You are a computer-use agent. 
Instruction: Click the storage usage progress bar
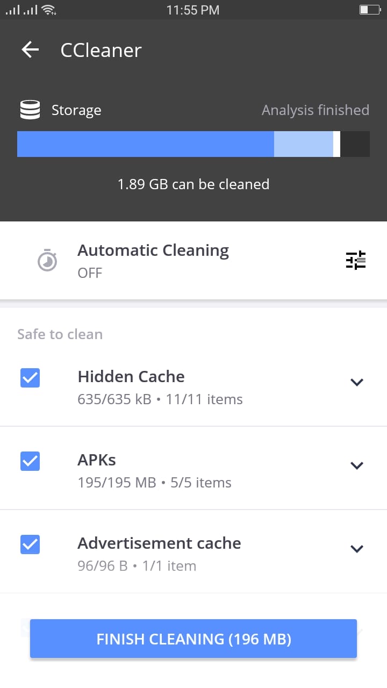pyautogui.click(x=193, y=144)
